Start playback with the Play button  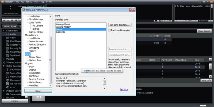pos(8,20)
